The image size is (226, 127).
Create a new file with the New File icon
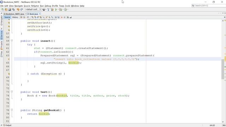pyautogui.click(x=2, y=10)
